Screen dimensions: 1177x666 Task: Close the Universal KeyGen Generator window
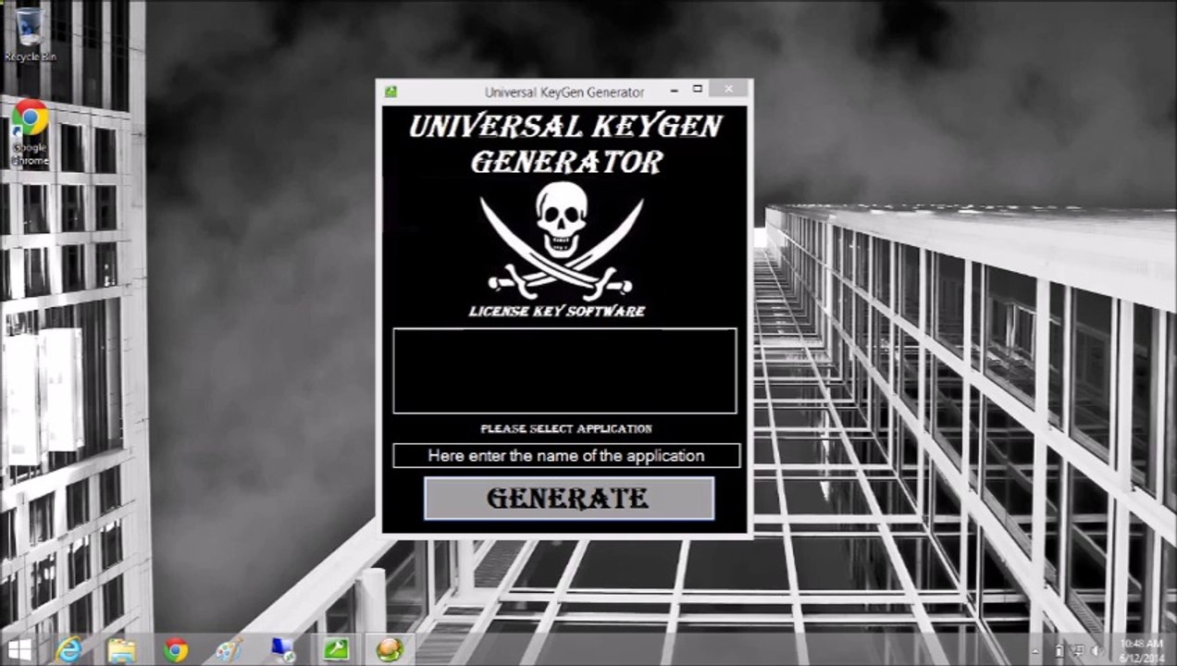point(729,89)
